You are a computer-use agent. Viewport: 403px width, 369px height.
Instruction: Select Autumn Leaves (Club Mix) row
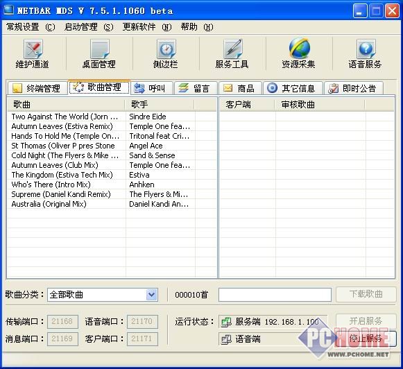(x=55, y=165)
